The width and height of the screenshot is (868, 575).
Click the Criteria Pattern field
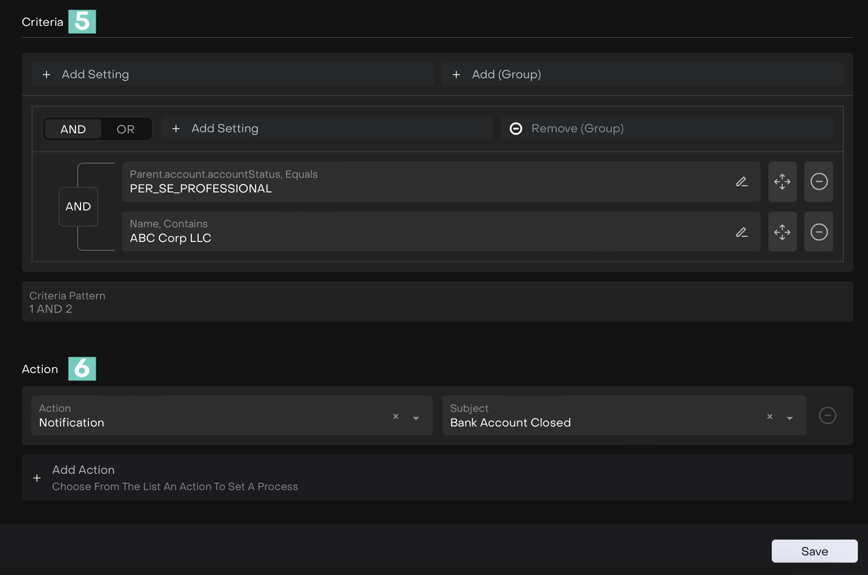pos(437,302)
